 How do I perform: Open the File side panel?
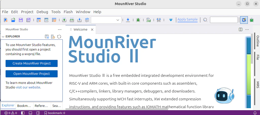pos(257,57)
